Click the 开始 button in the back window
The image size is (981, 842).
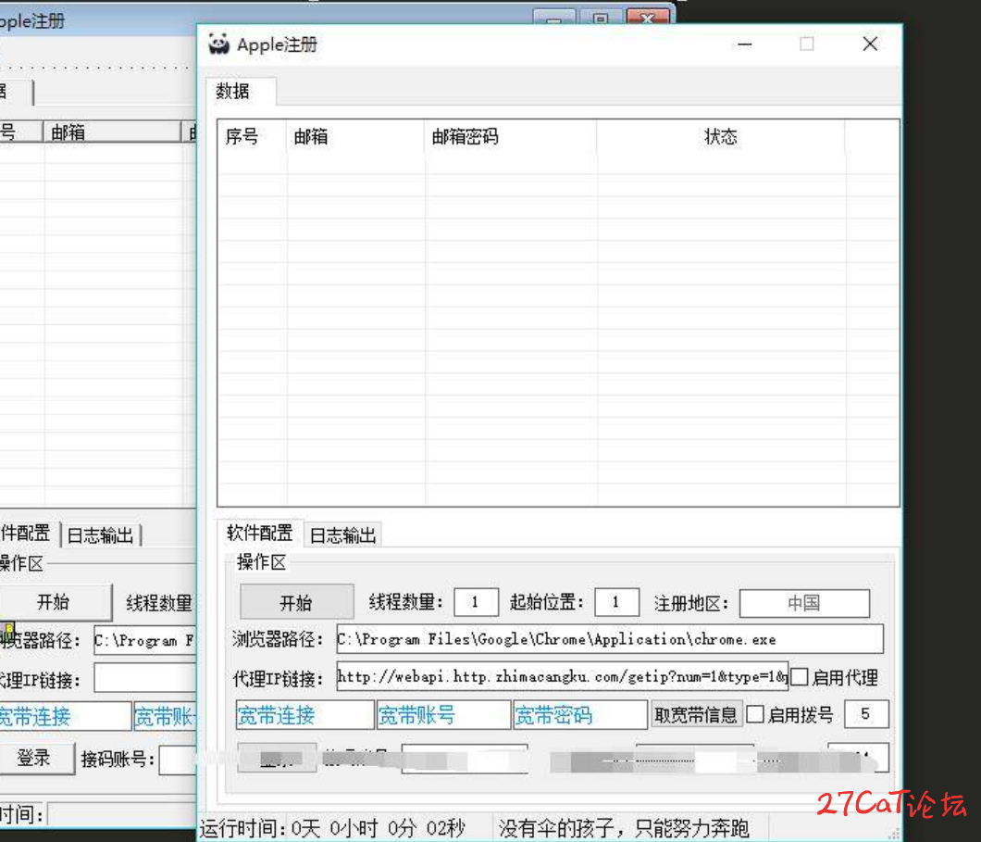point(53,601)
